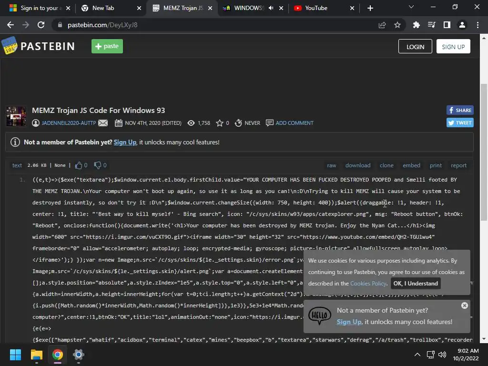The height and width of the screenshot is (366, 488).
Task: Close the New Tab tab
Action: tap(139, 8)
